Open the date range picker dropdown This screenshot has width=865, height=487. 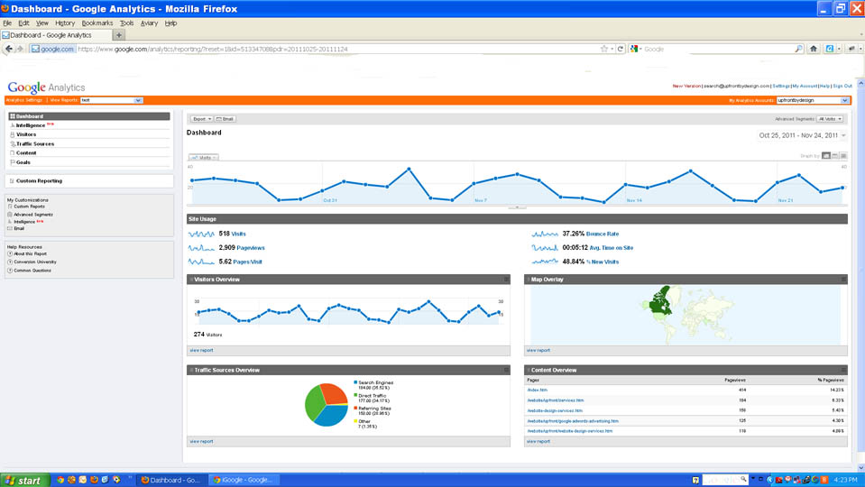[843, 135]
